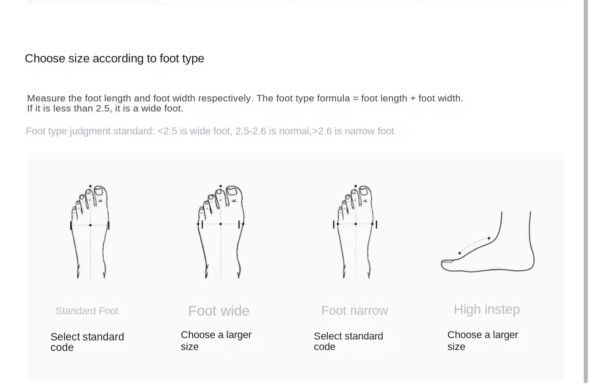
Task: Click "Select standard code" under Foot narrow
Action: [348, 341]
